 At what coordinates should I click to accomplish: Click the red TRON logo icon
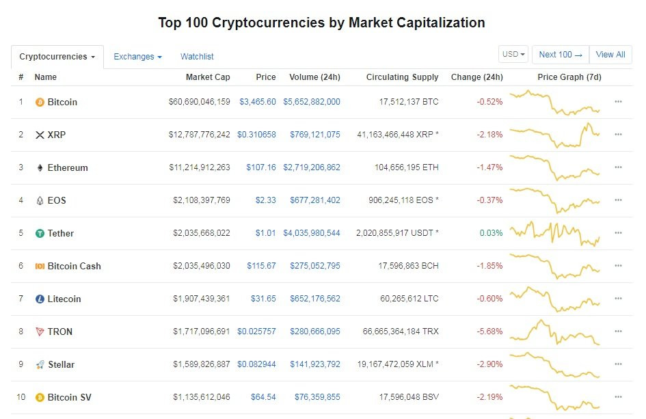[x=40, y=332]
